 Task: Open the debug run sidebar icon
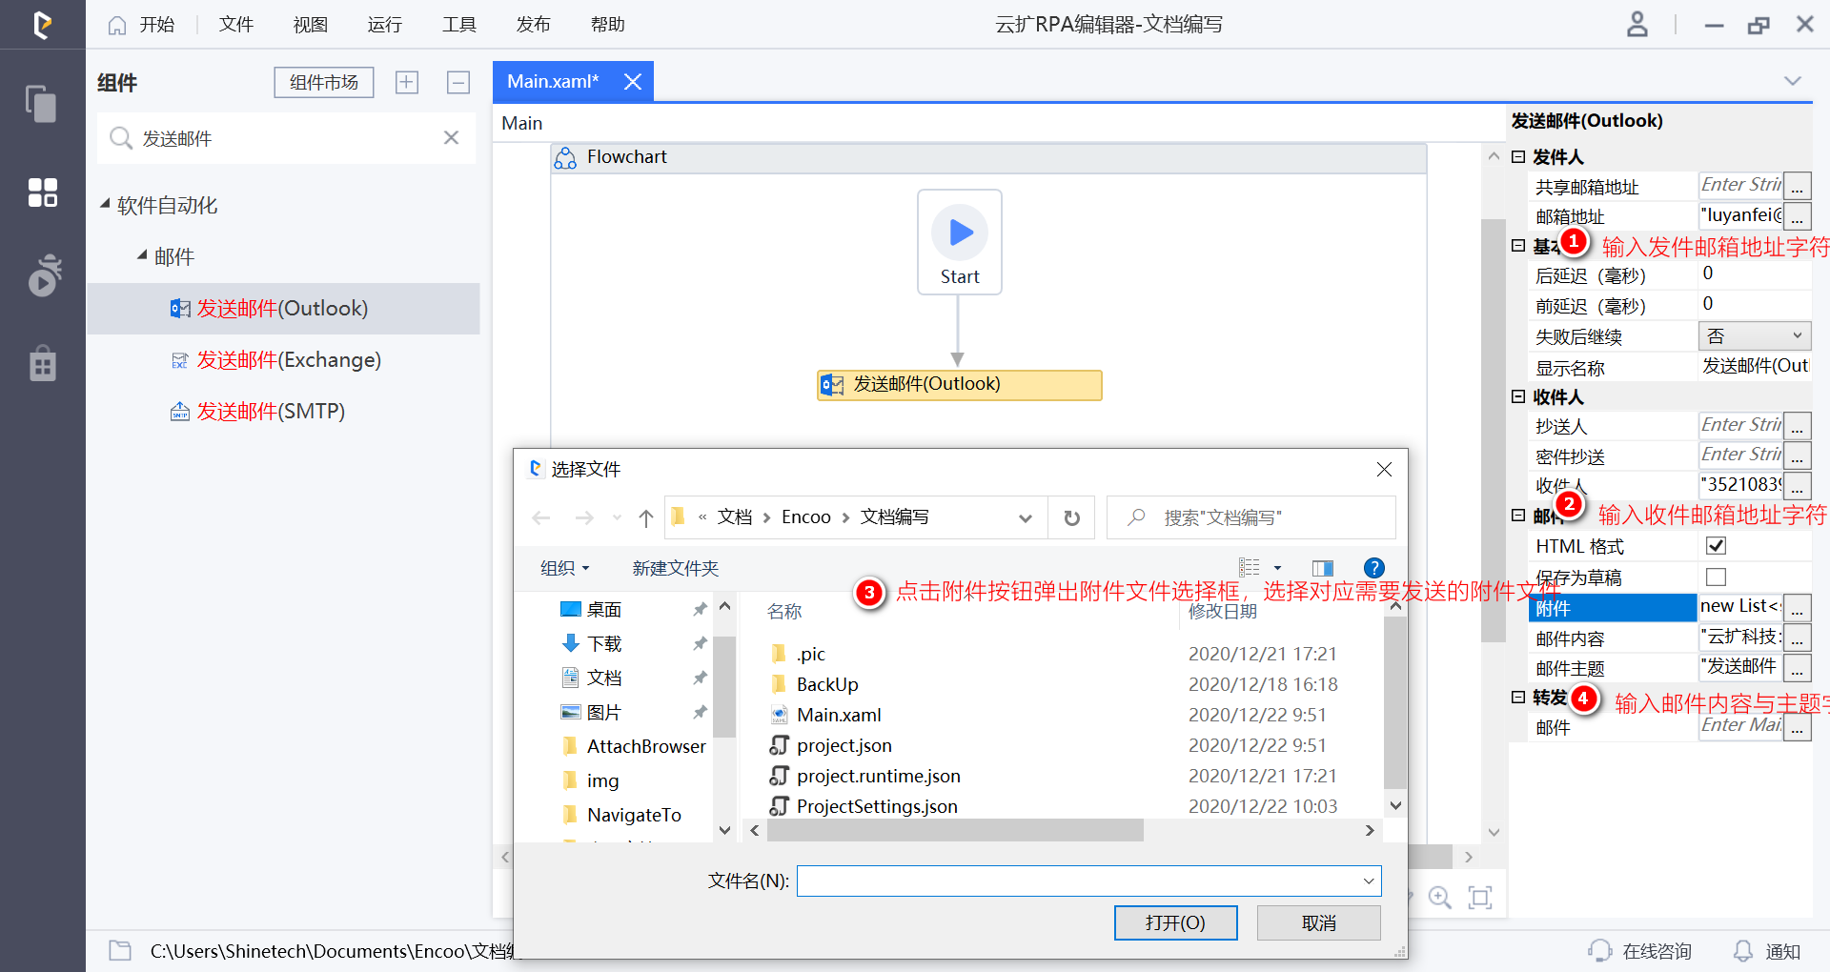44,275
